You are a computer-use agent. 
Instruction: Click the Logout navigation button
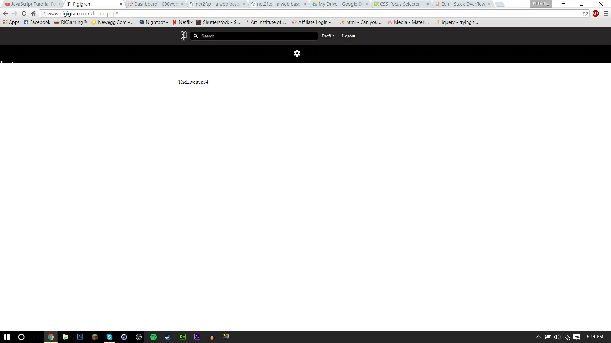tap(348, 36)
